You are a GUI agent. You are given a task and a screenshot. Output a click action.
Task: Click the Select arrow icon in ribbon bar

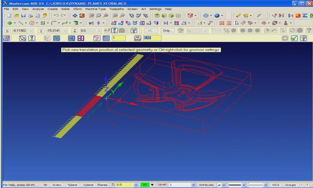pyautogui.click(x=23, y=38)
